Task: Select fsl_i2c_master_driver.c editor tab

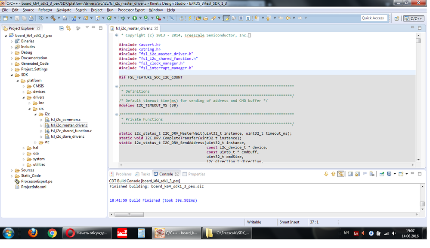Action: (134, 28)
